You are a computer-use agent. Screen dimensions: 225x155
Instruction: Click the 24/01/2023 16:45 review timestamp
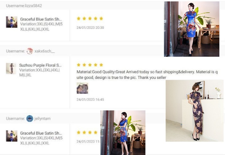tap(90, 100)
